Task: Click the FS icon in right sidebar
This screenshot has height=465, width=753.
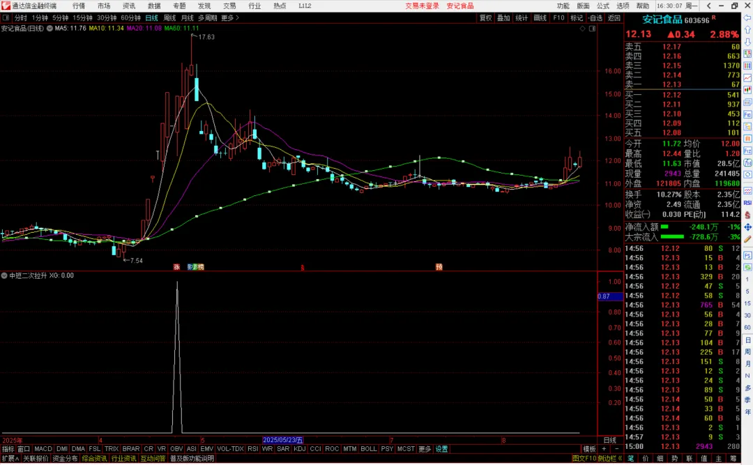Action: click(x=747, y=256)
